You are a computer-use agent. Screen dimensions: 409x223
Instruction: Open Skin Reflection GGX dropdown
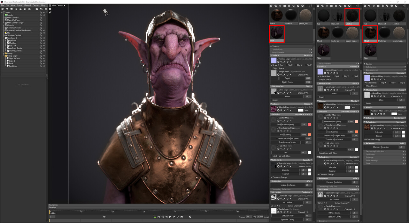[x=309, y=181]
